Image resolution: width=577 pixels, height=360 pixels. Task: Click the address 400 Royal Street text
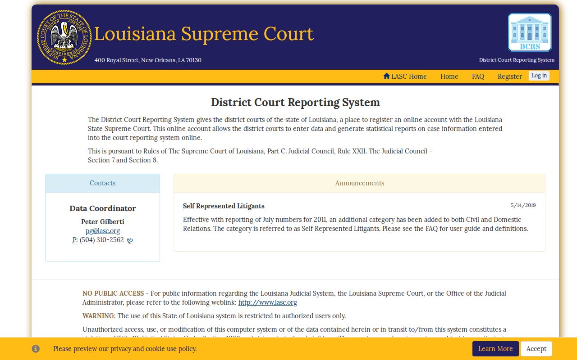(x=148, y=60)
